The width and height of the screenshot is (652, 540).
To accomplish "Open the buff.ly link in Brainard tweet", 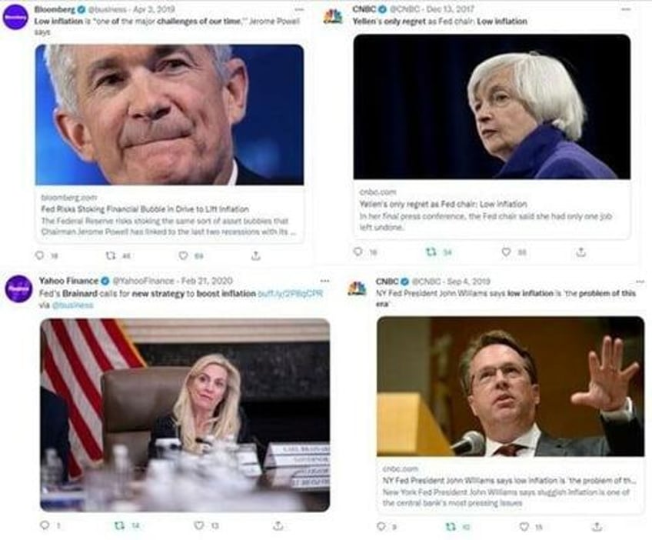I will (291, 294).
